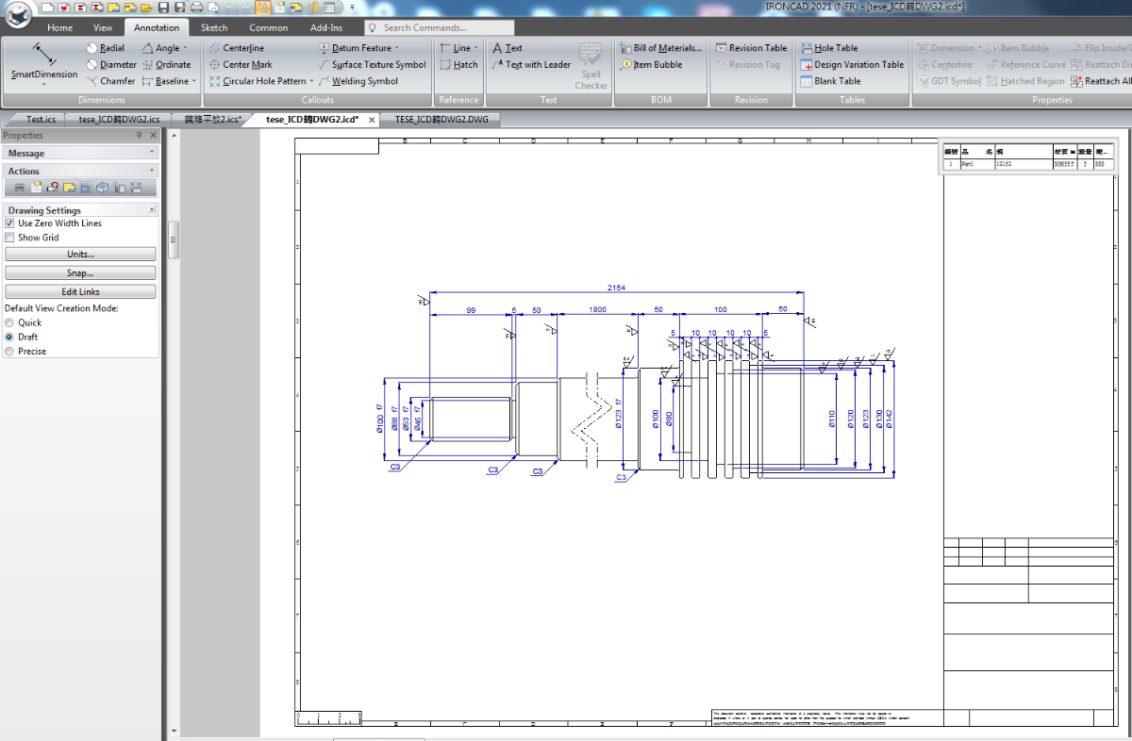This screenshot has width=1132, height=741.
Task: Click the first icon in Actions panel
Action: point(19,188)
